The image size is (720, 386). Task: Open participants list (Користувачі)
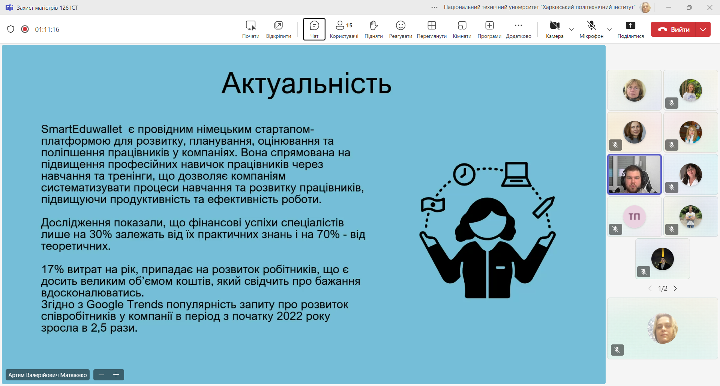click(344, 29)
